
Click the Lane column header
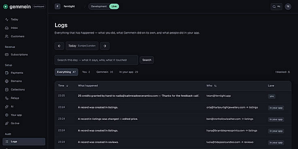[271, 86]
